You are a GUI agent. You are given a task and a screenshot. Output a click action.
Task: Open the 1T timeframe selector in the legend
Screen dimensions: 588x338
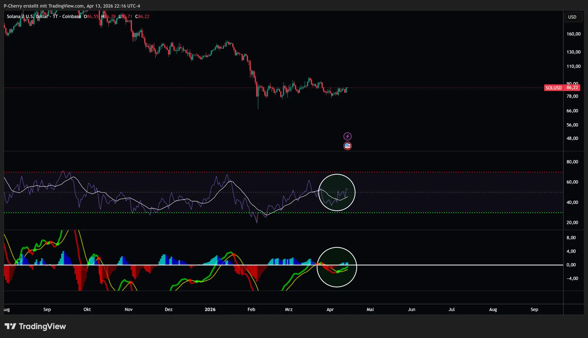55,16
